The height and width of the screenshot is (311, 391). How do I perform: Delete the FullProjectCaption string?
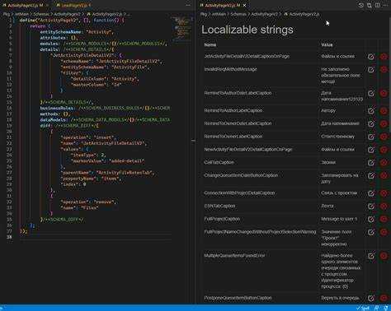384,220
